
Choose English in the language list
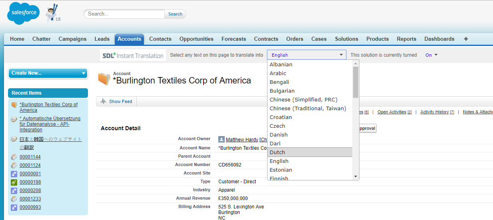point(310,161)
